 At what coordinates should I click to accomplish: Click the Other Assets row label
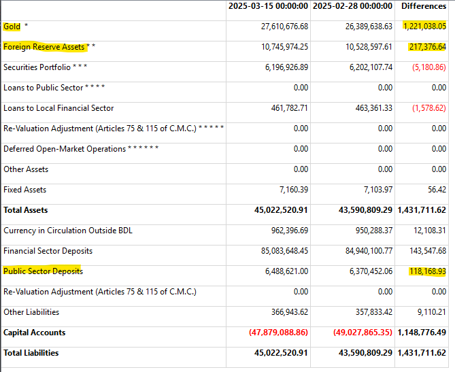[x=26, y=169]
